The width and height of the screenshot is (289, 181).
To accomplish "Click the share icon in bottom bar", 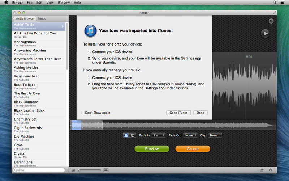I will (262, 170).
